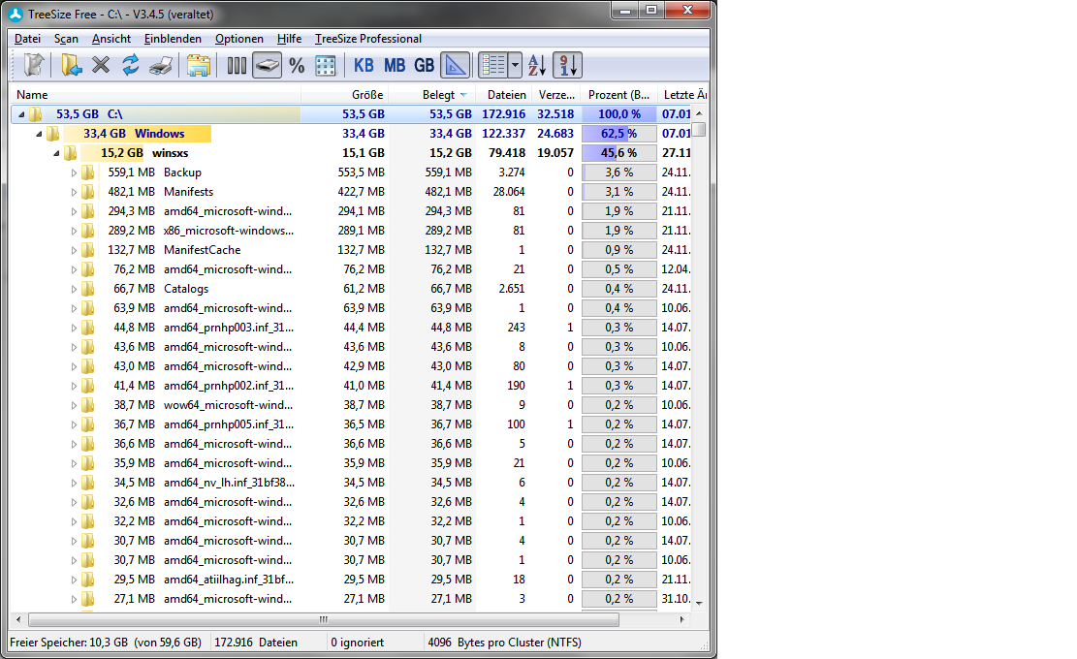Select the amd64_prnhp002.inf_31... folder
Viewport: 1077px width, 659px height.
228,386
